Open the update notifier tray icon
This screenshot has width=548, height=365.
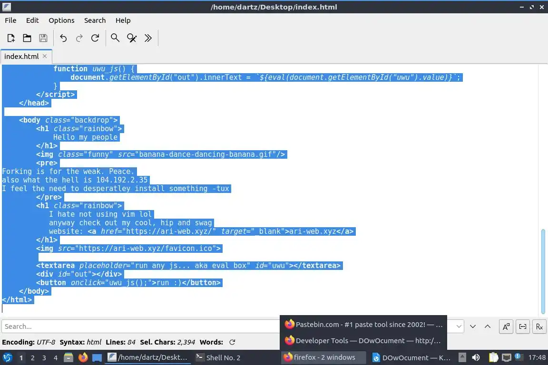pos(519,356)
